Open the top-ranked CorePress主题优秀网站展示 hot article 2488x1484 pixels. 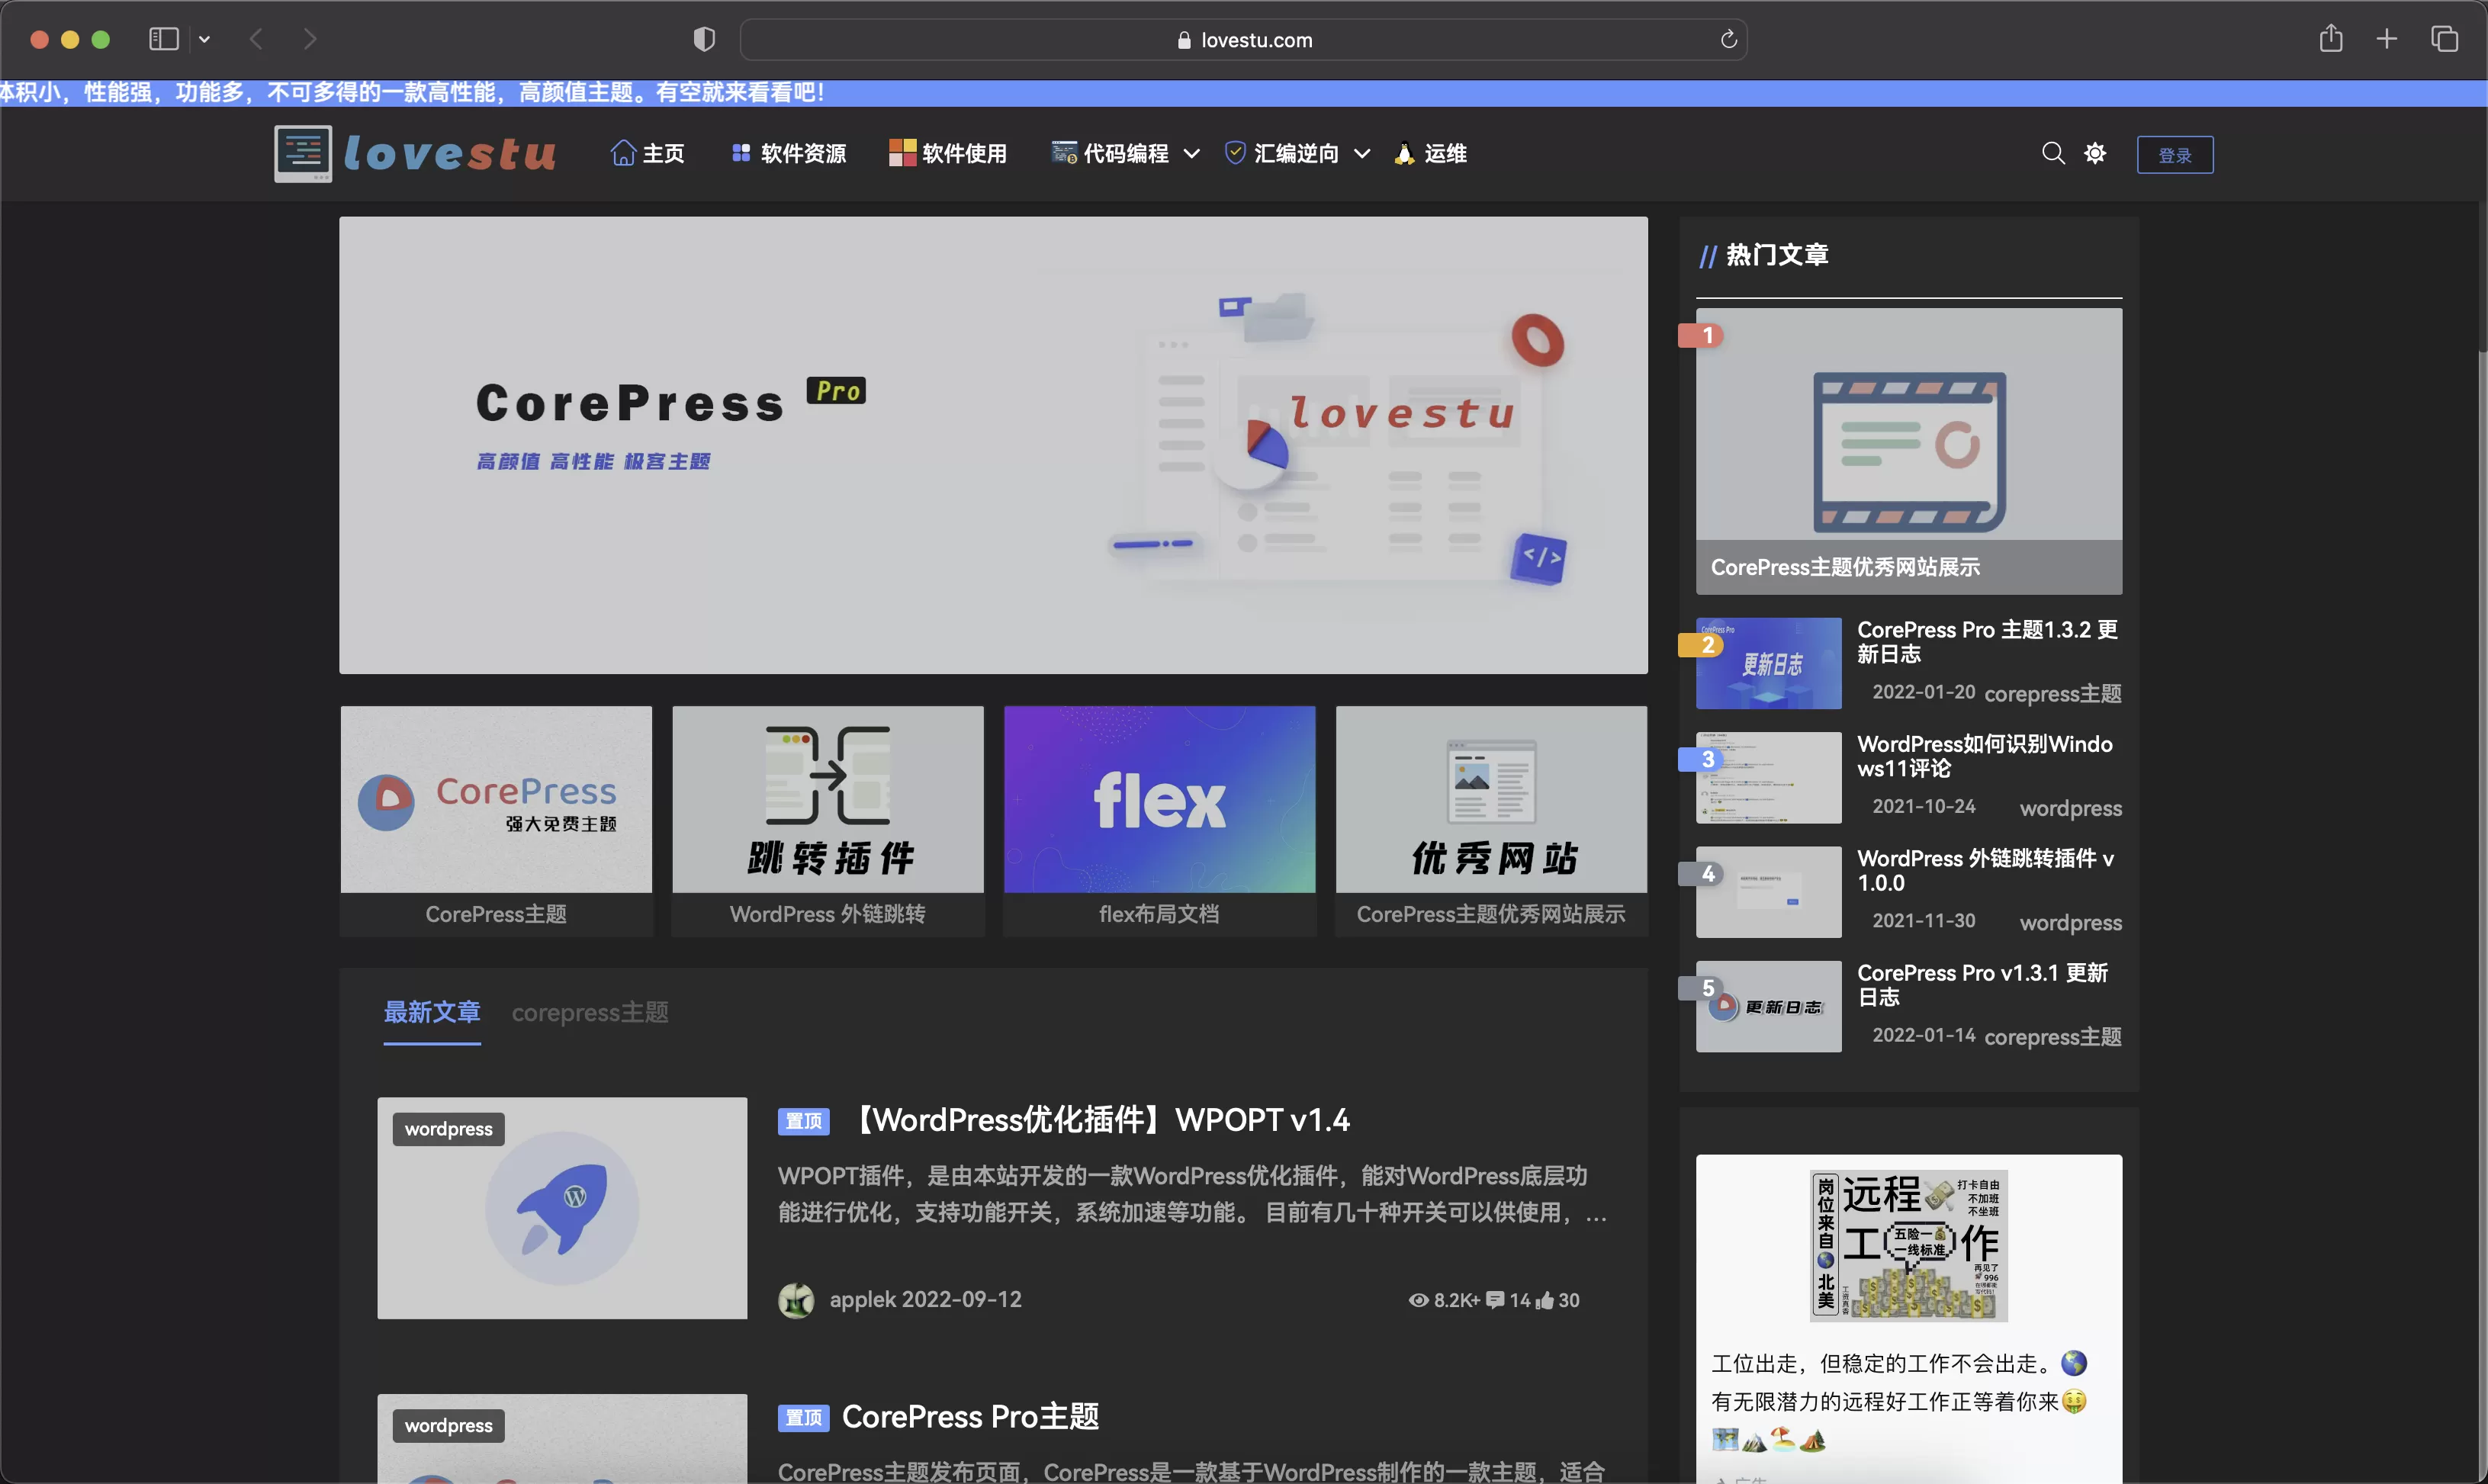(x=1908, y=451)
